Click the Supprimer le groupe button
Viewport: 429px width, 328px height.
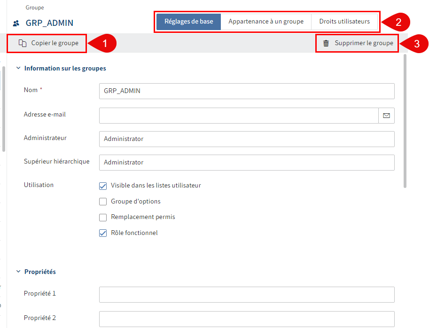(x=357, y=43)
